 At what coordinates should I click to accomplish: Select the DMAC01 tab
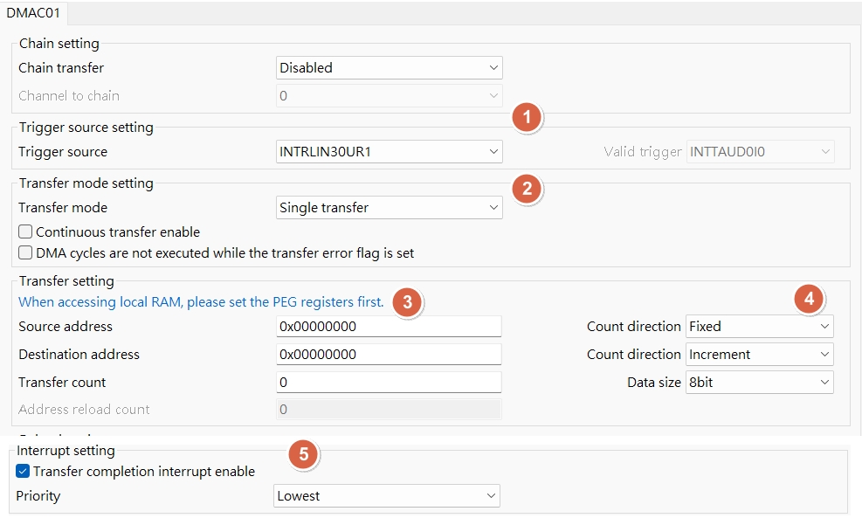[34, 13]
